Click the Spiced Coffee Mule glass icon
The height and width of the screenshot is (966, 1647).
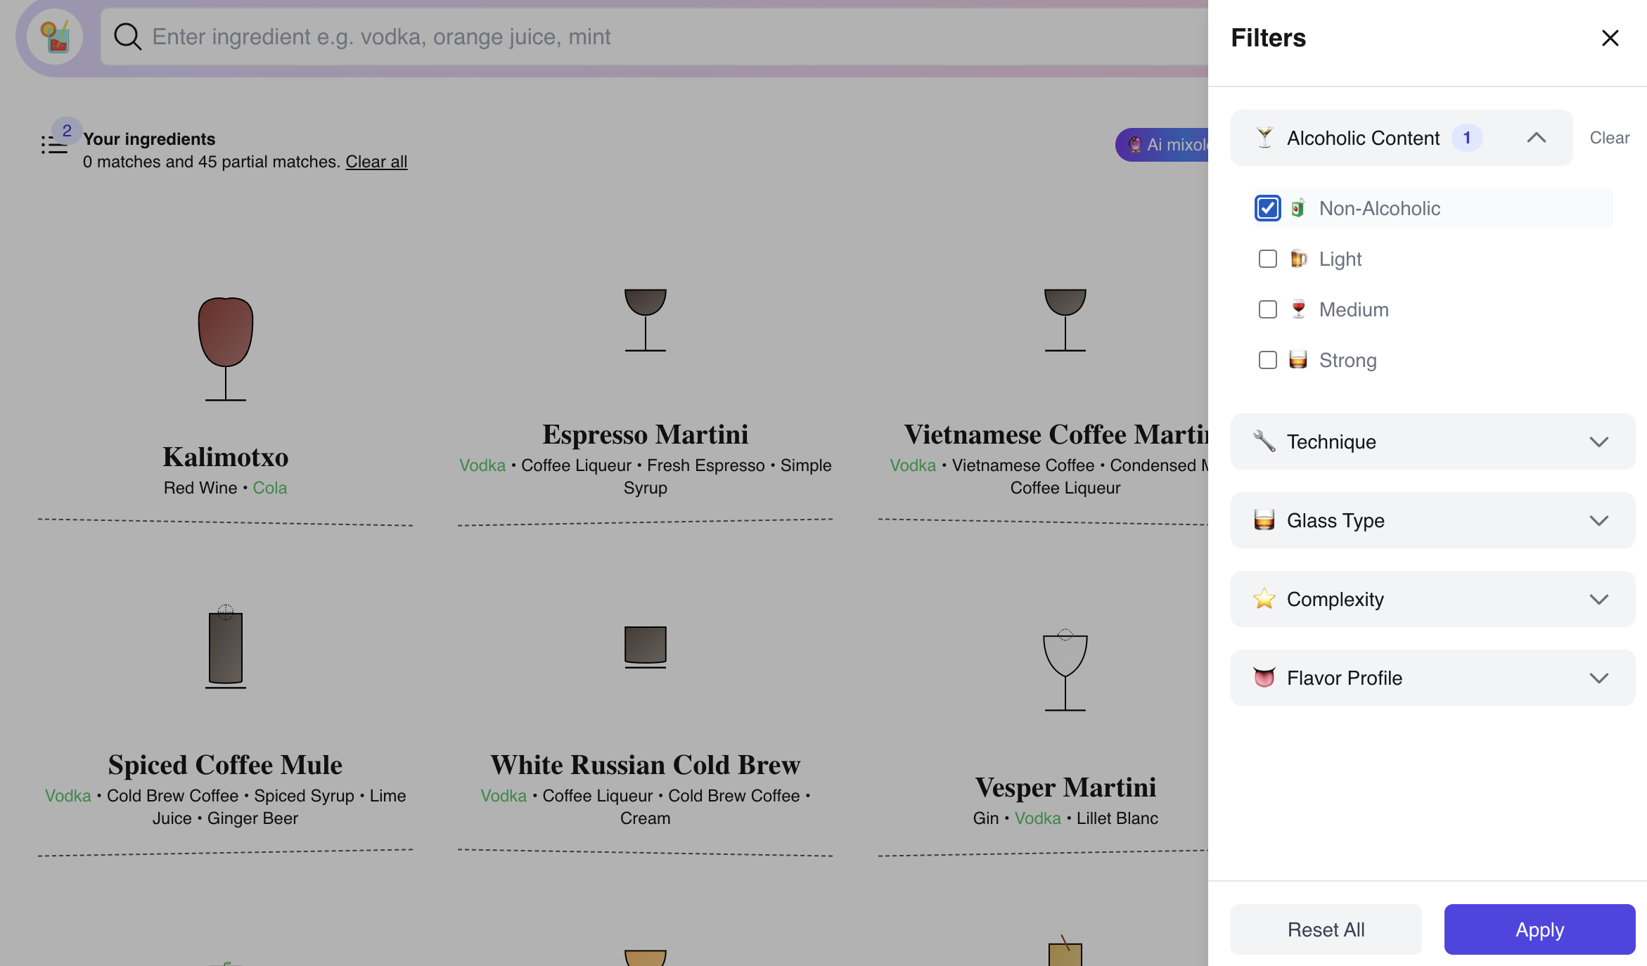point(225,648)
